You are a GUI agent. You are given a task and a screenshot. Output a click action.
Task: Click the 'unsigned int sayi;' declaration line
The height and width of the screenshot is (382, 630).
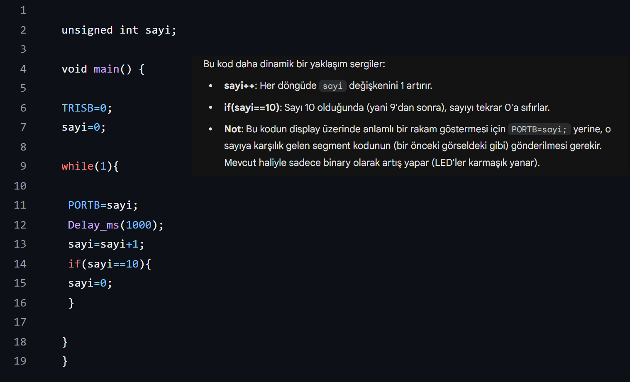(x=119, y=30)
